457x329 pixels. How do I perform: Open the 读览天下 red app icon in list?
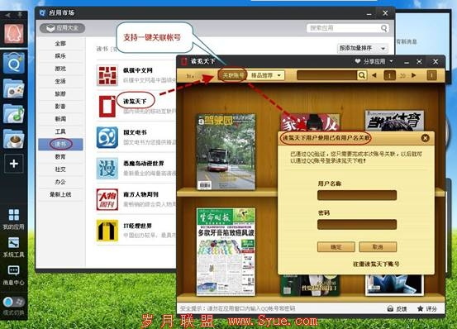tap(107, 107)
